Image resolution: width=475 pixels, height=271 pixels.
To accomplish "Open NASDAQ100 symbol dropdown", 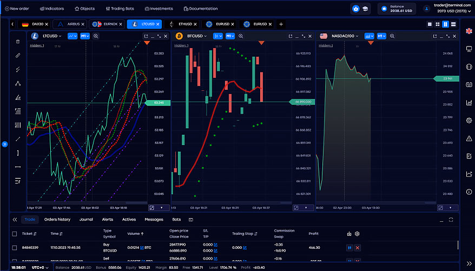I will (345, 36).
